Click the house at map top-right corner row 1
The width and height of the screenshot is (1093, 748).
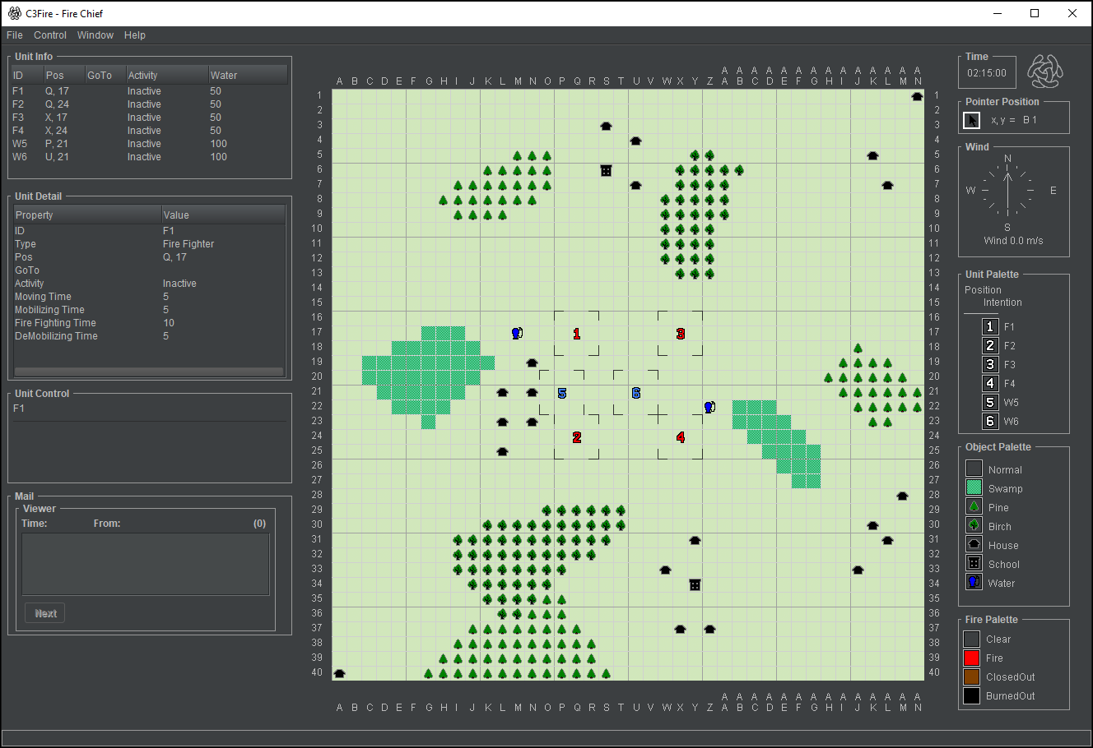click(x=918, y=97)
